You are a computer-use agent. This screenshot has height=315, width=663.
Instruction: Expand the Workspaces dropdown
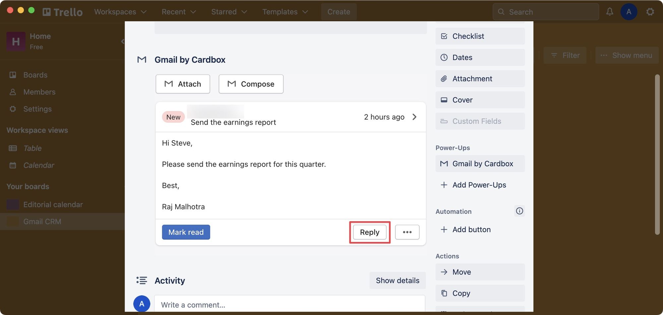pyautogui.click(x=120, y=12)
